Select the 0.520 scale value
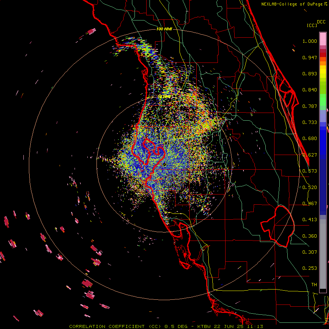Image resolution: width=329 pixels, height=329 pixels. 310,188
